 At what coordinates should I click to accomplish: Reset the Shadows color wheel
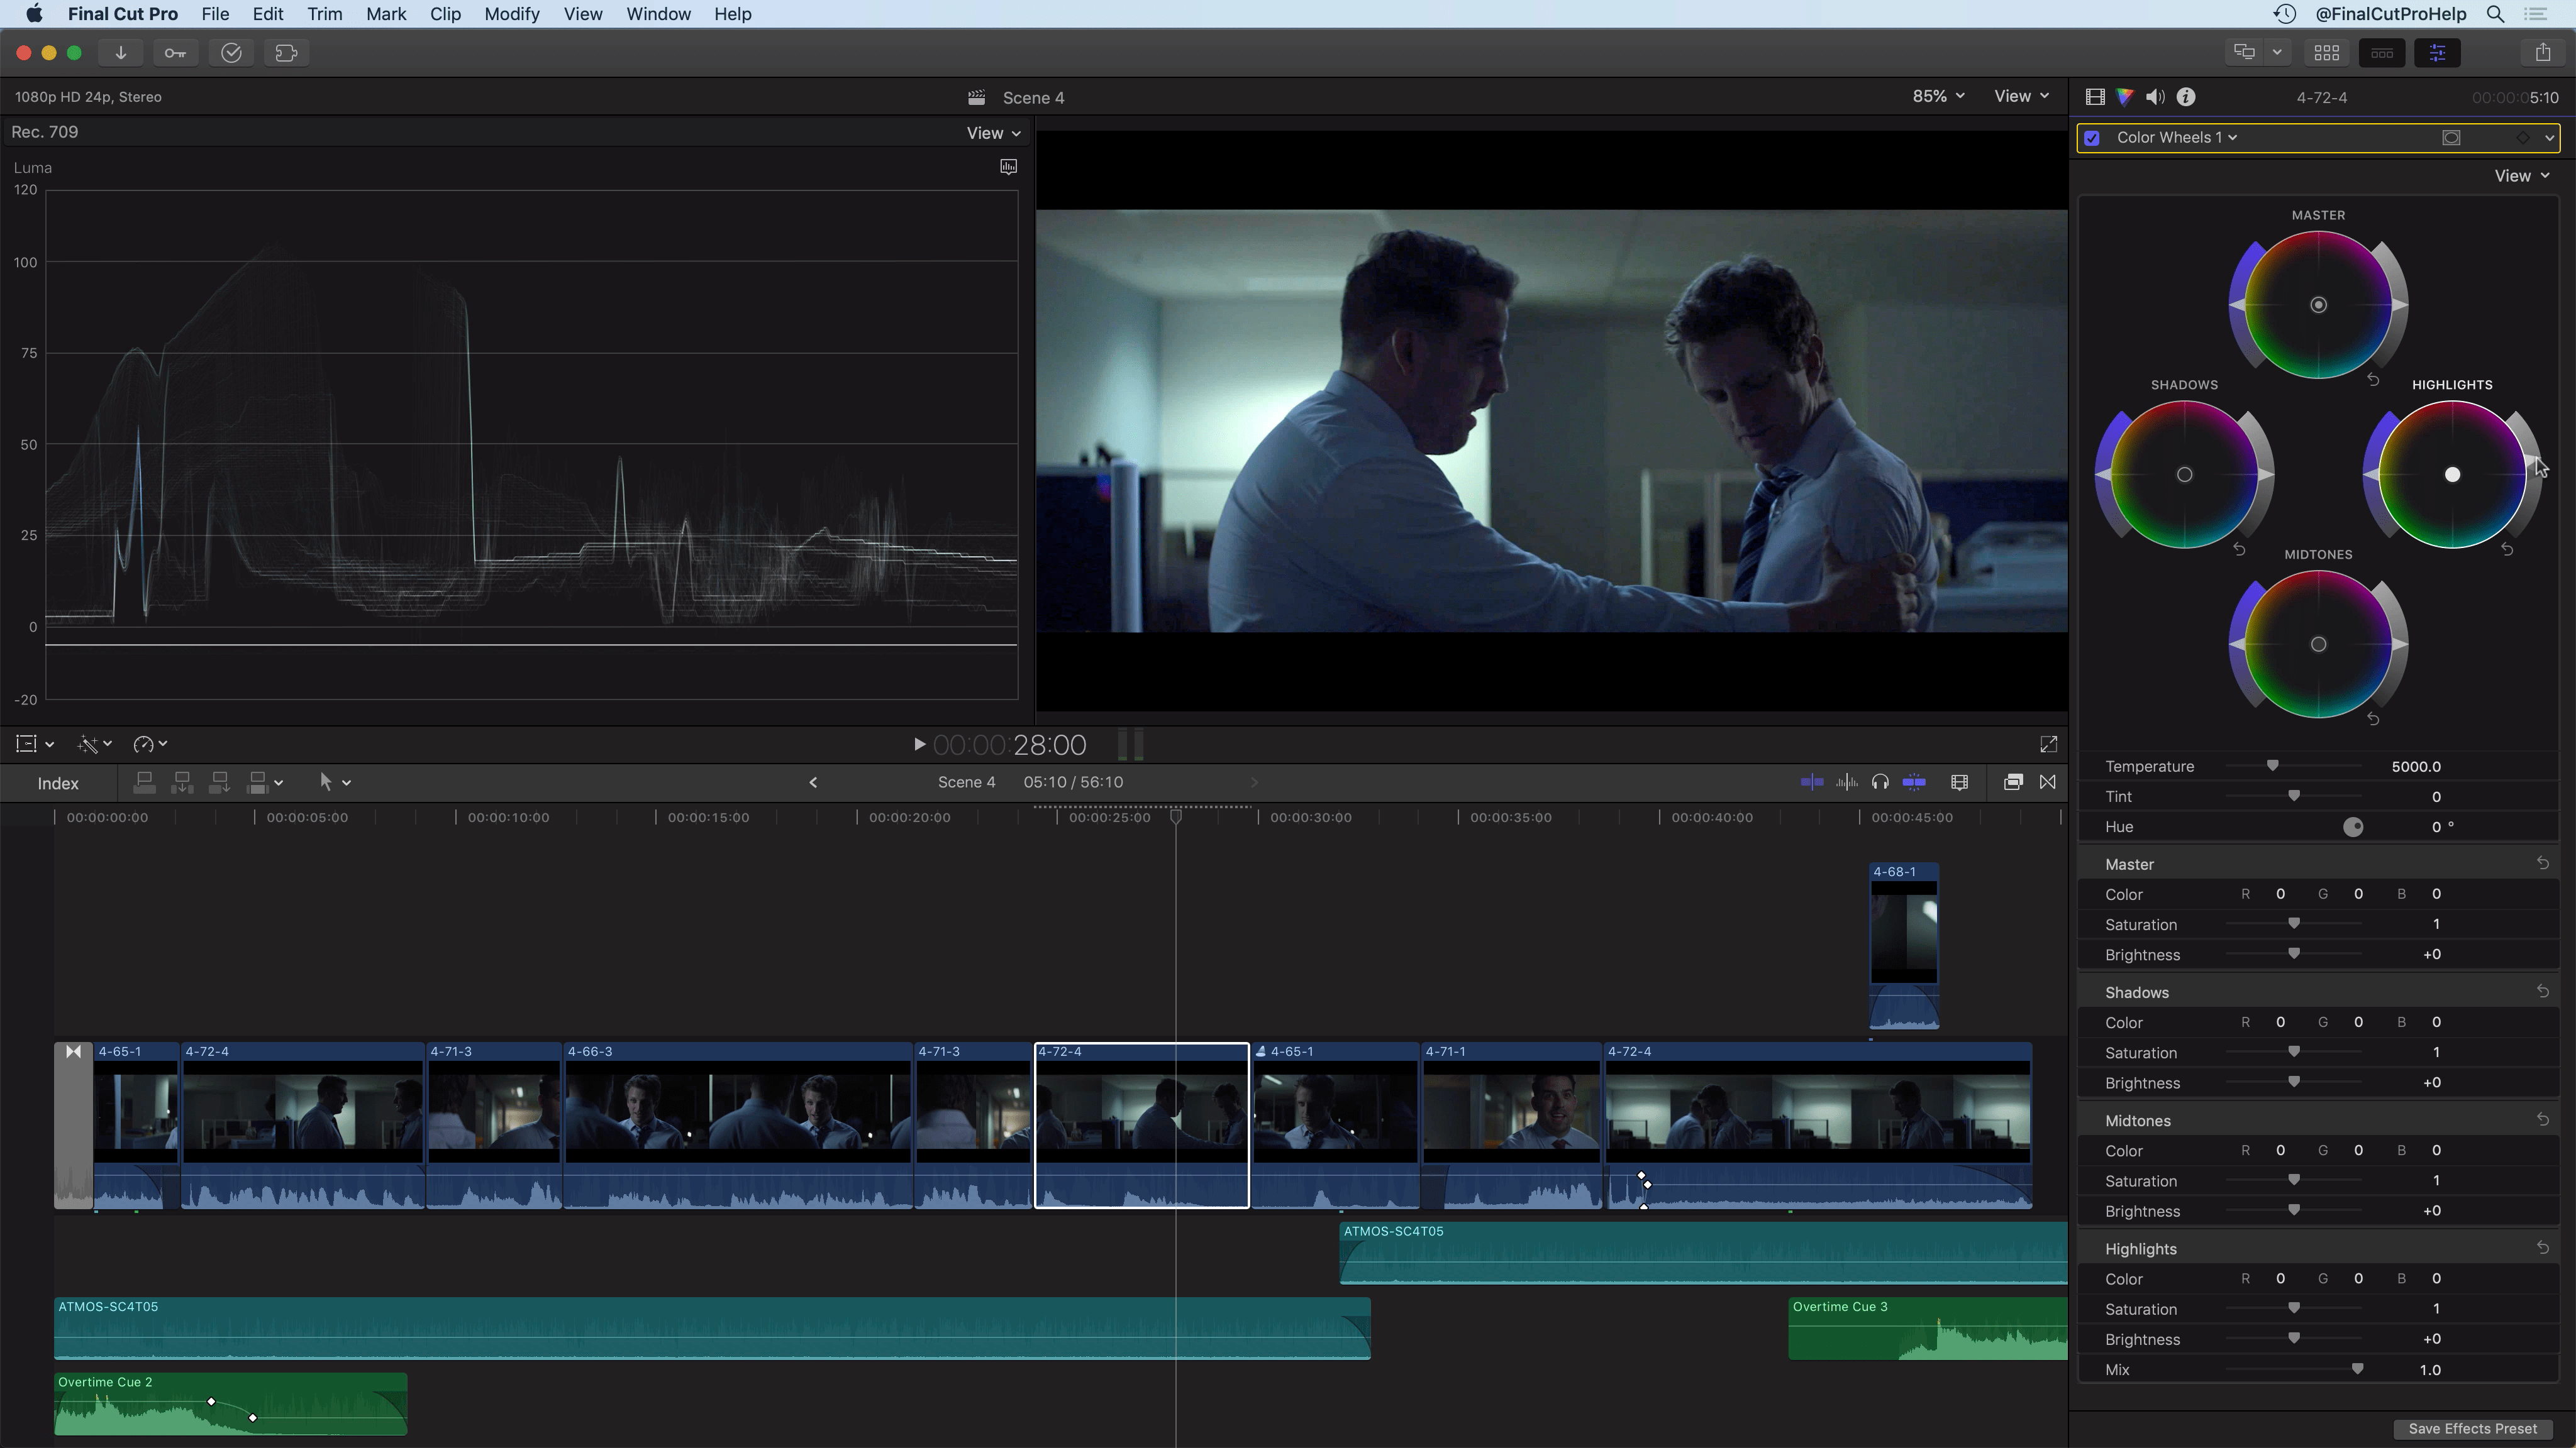pyautogui.click(x=2239, y=550)
